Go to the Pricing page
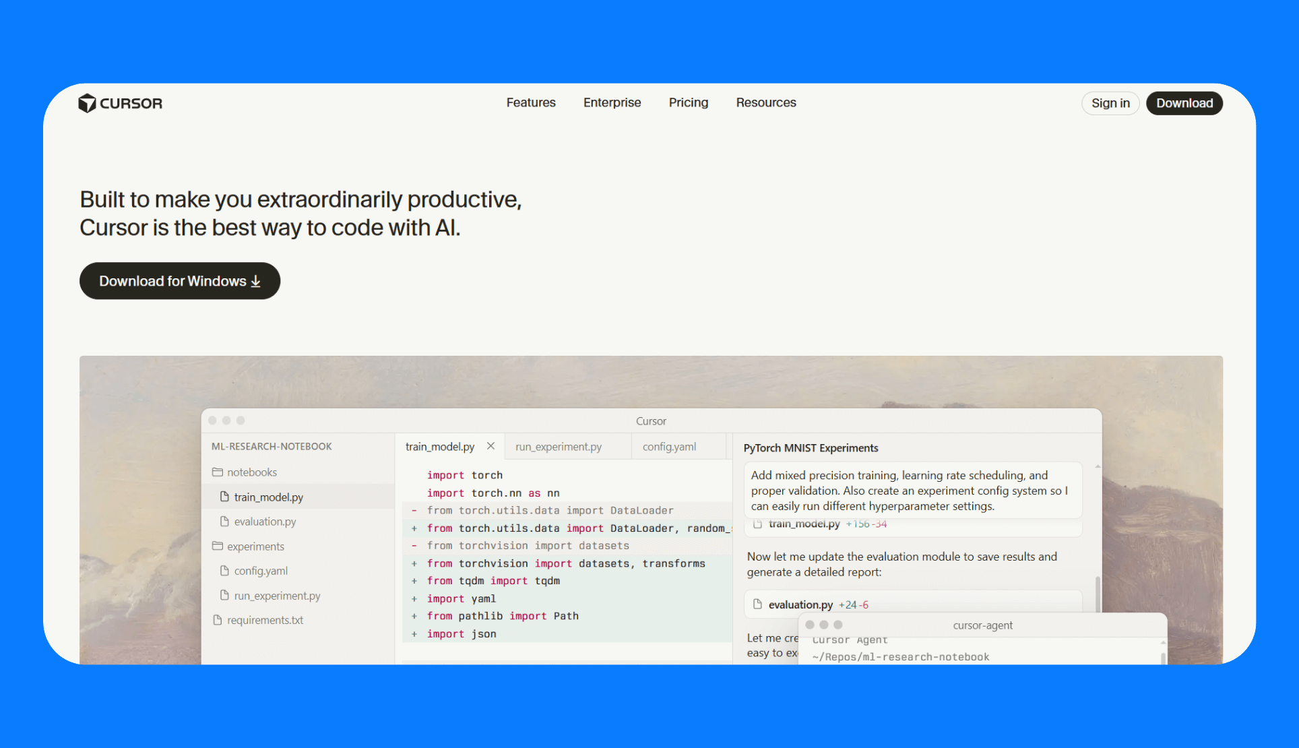This screenshot has width=1299, height=748. click(x=688, y=102)
